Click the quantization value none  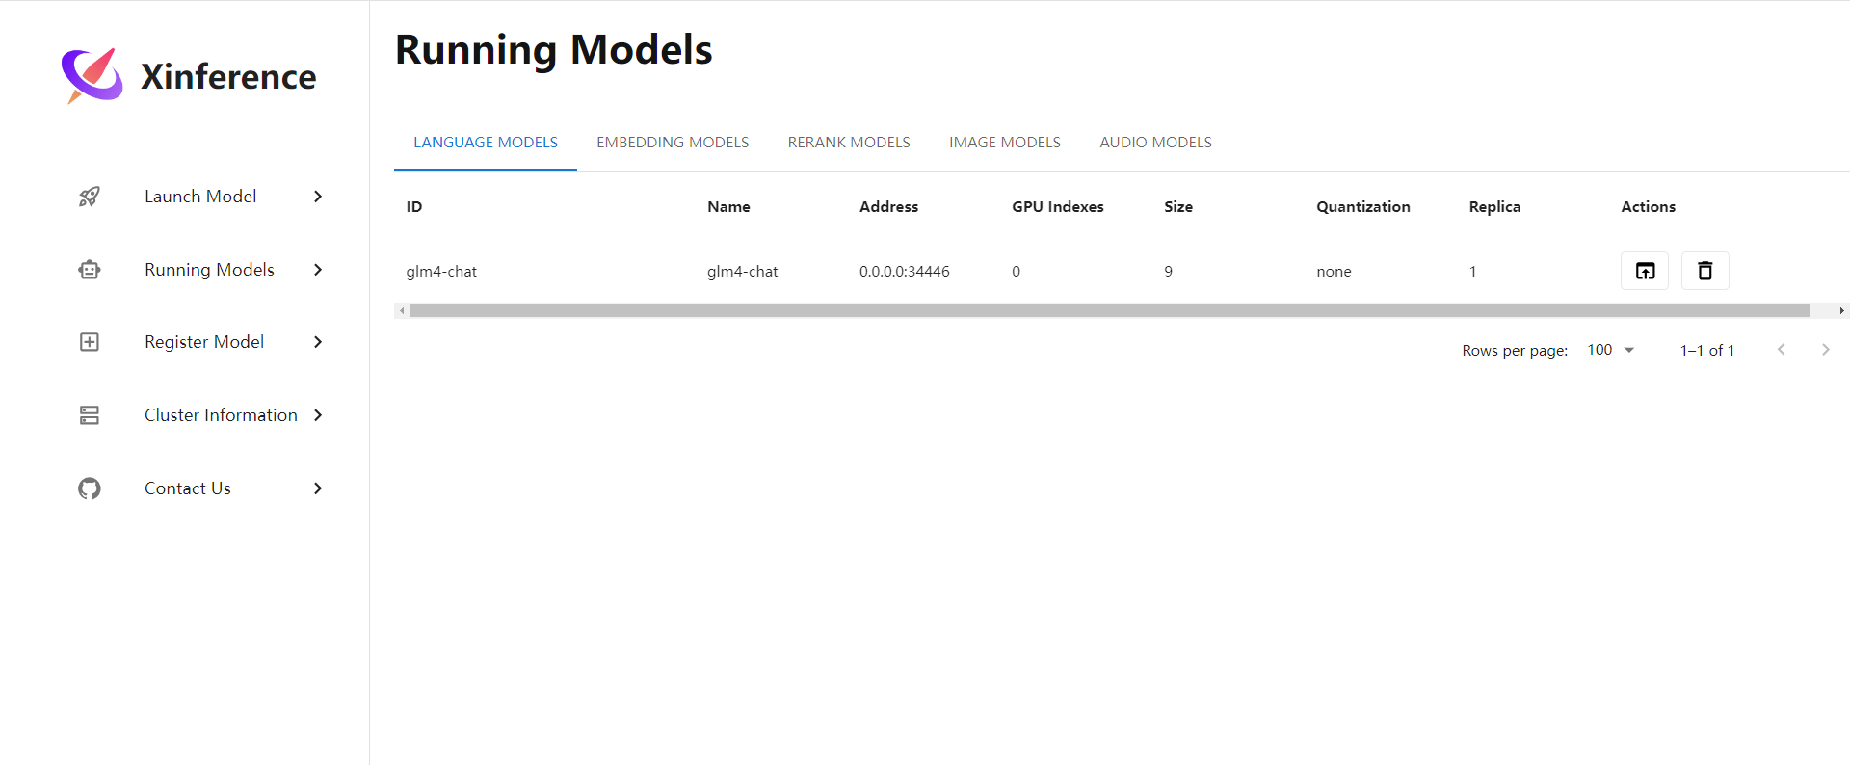(1334, 272)
